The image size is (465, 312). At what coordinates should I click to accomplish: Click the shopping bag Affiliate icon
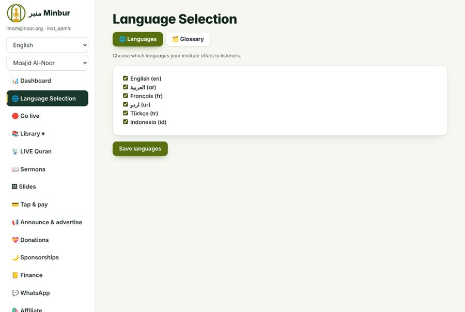tap(15, 310)
